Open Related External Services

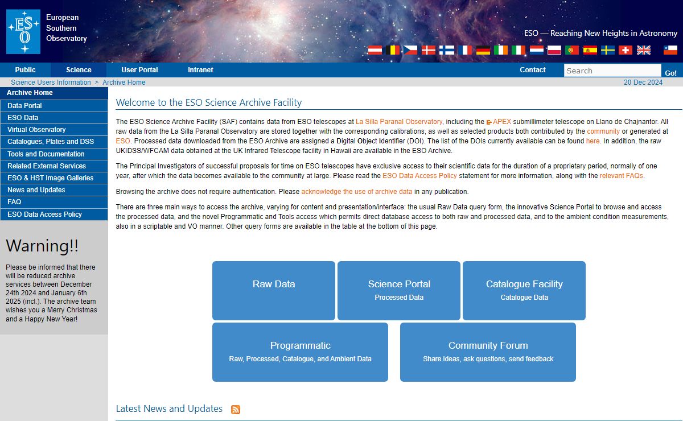54,166
